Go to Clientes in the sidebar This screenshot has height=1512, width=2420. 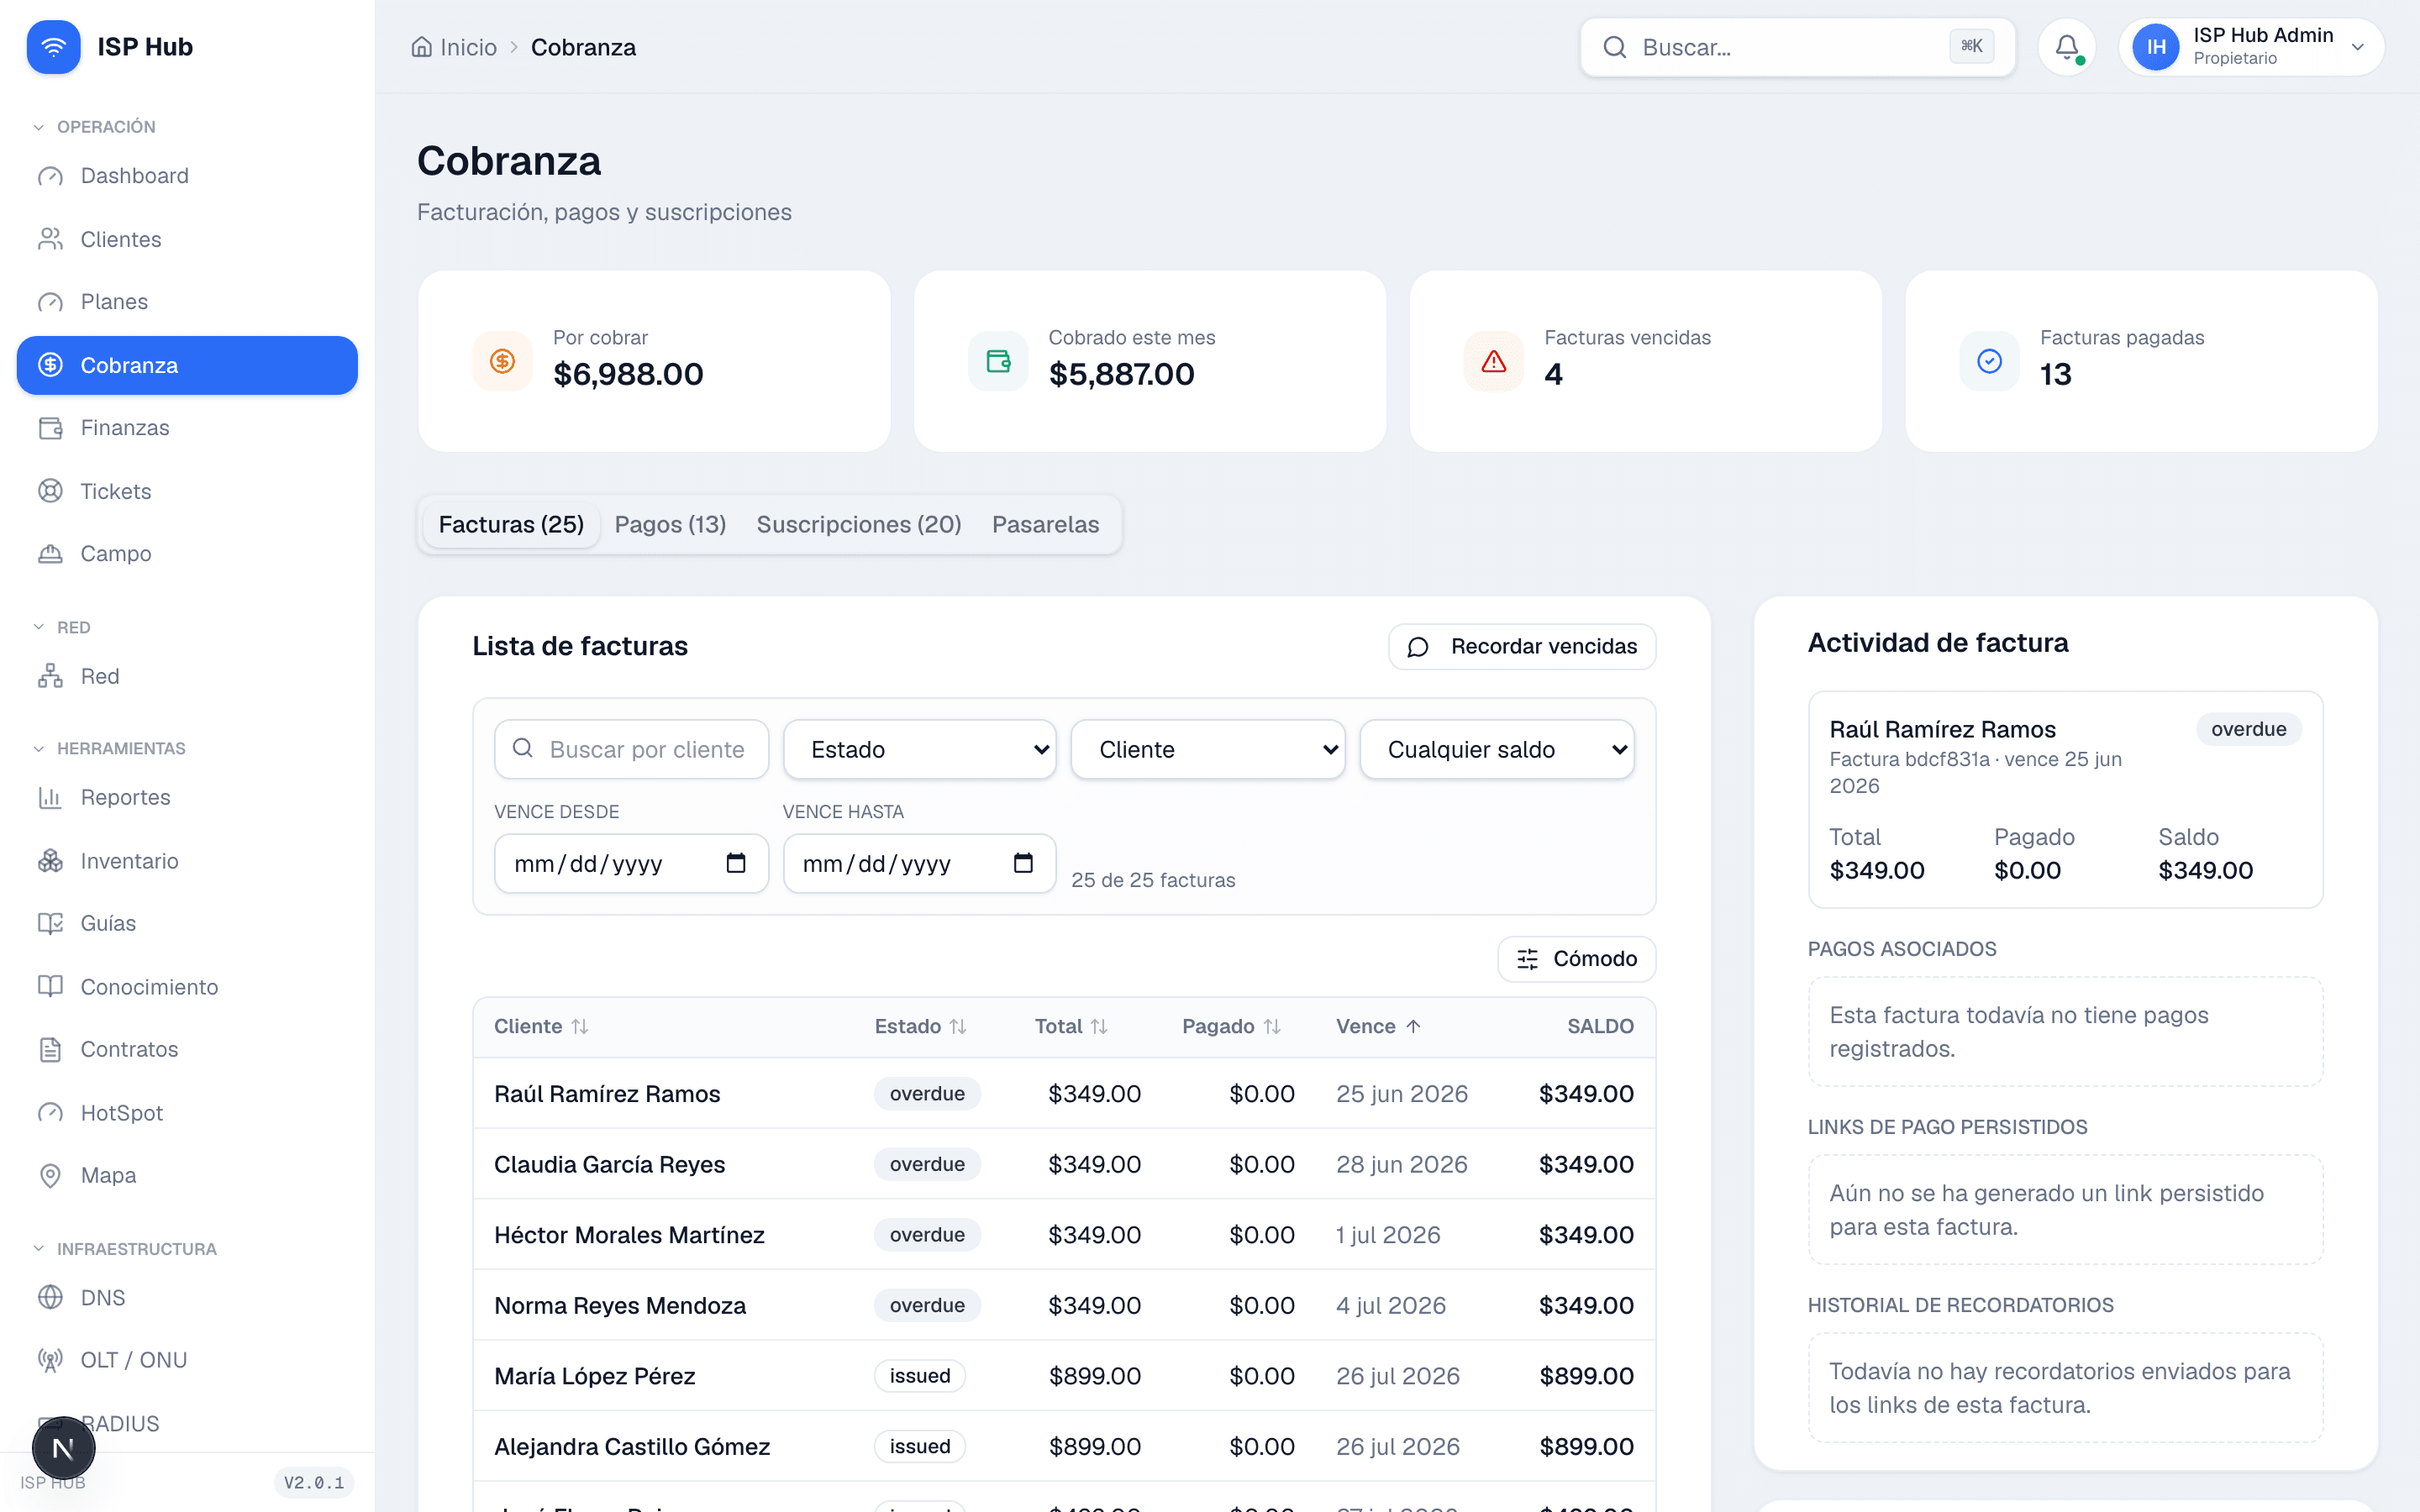click(x=187, y=239)
